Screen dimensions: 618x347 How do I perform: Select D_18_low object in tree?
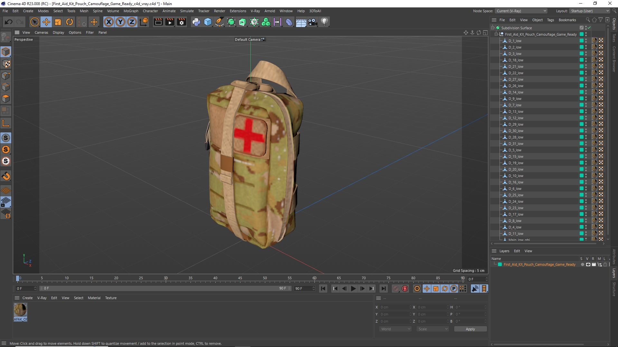516,60
